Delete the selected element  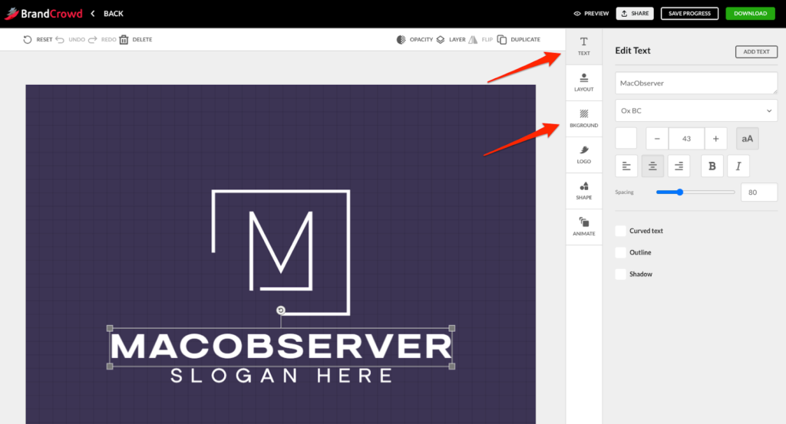click(x=136, y=40)
